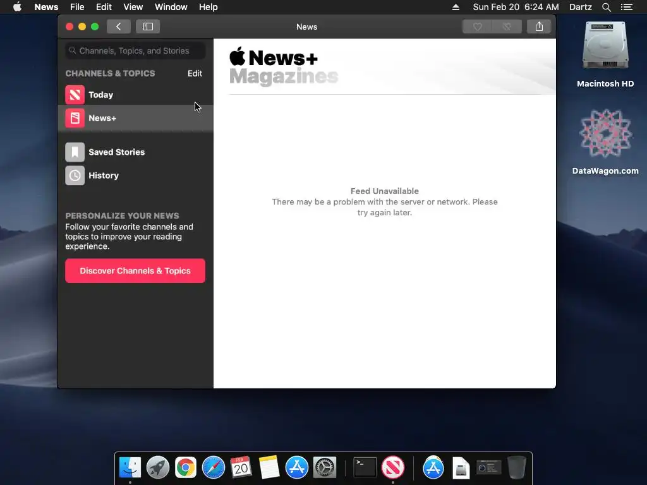
Task: Open Notes from the Dock
Action: pos(269,468)
